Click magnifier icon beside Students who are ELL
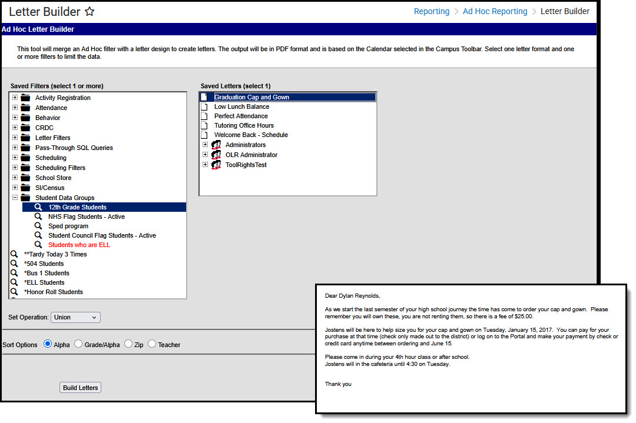 (38, 245)
